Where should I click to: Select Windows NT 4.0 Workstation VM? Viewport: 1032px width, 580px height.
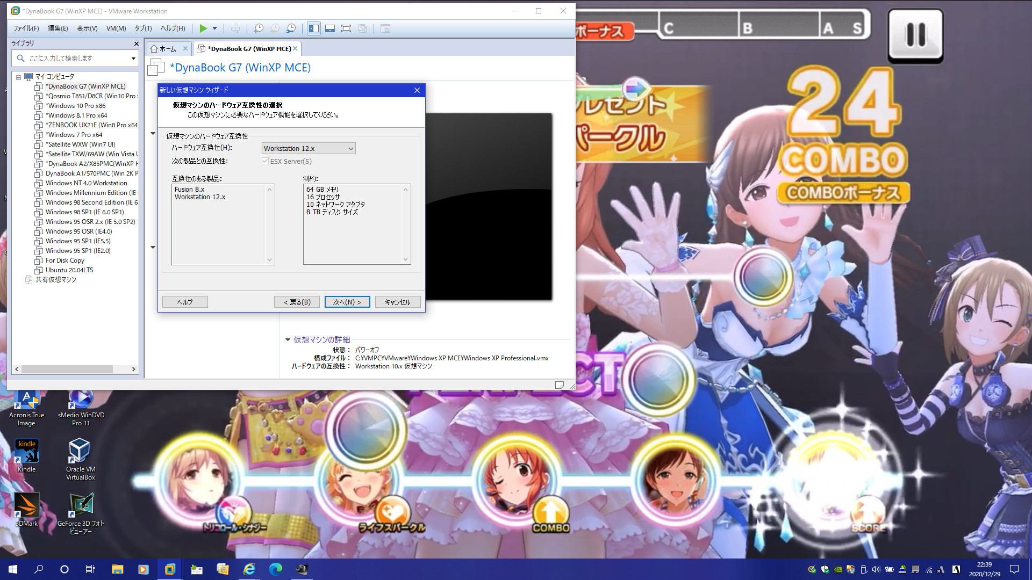pyautogui.click(x=86, y=183)
